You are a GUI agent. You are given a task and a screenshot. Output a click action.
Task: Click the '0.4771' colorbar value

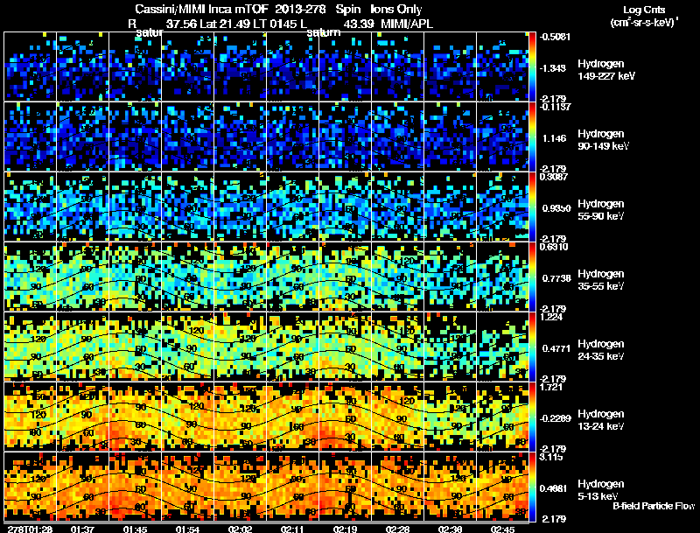coord(556,348)
